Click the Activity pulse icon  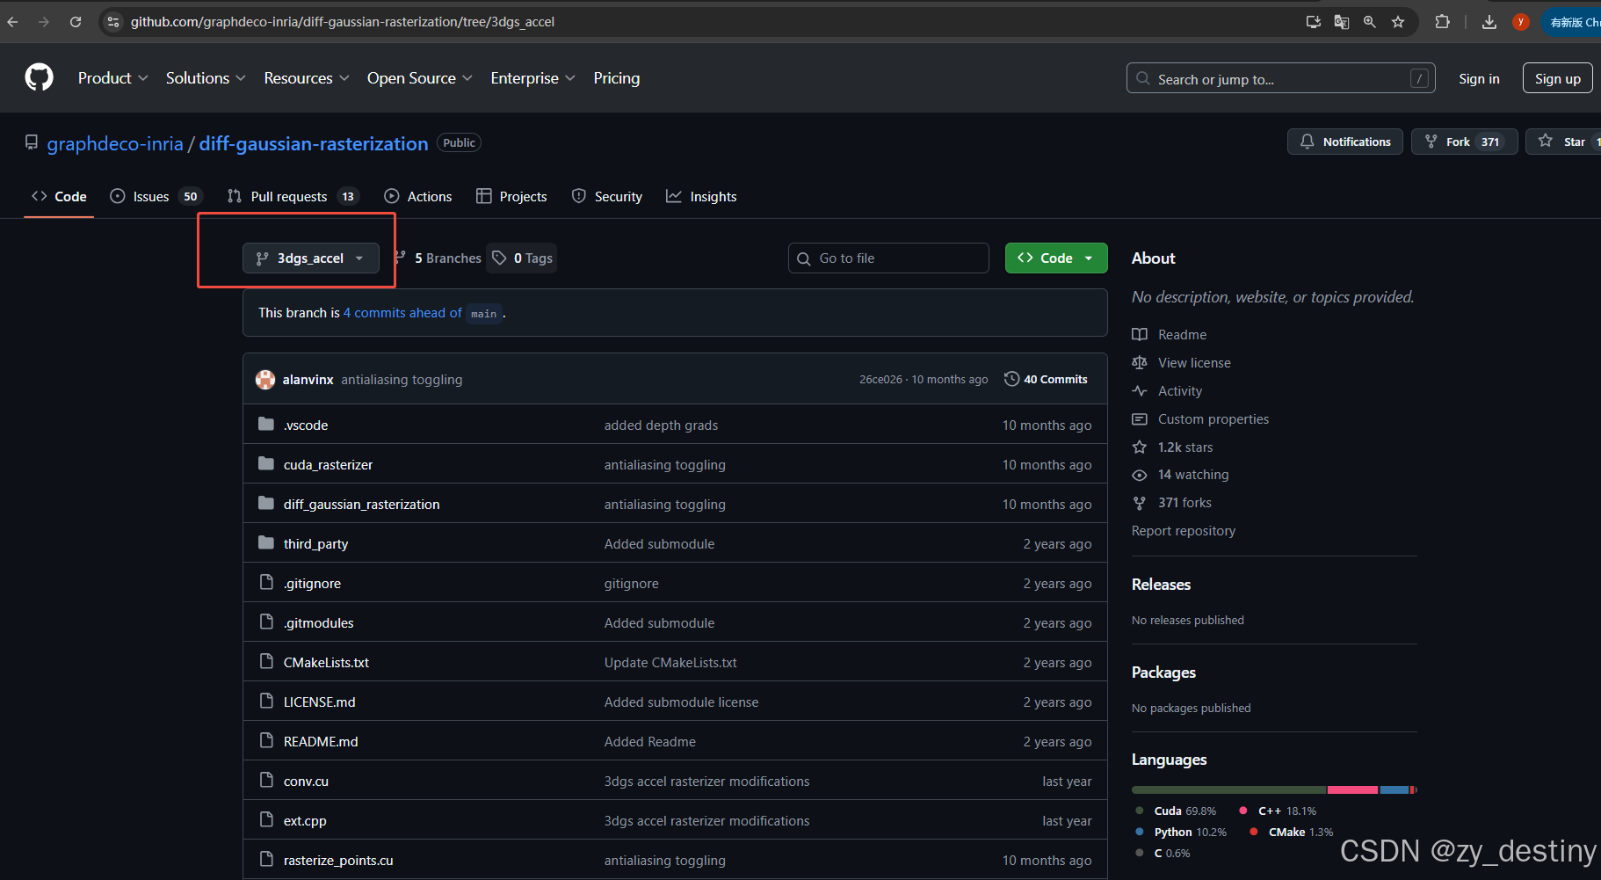click(x=1140, y=390)
